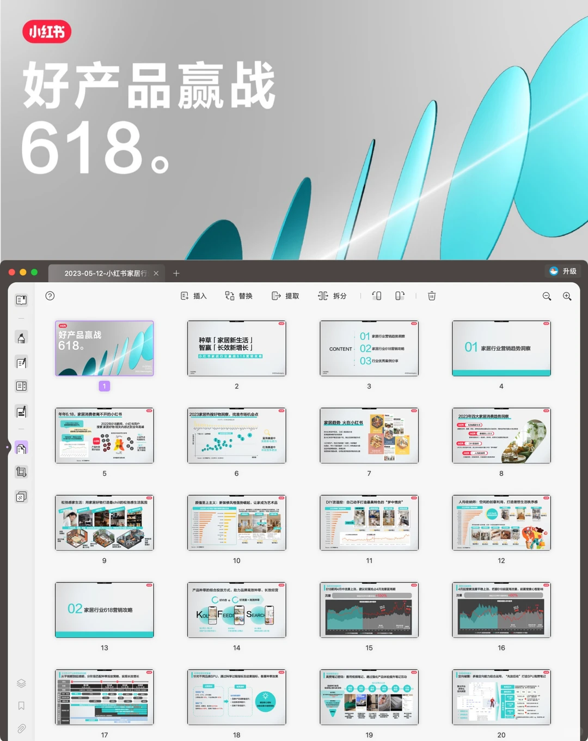
Task: Select page 13 thumbnail 02 家居行业618营销攻略
Action: coord(105,610)
